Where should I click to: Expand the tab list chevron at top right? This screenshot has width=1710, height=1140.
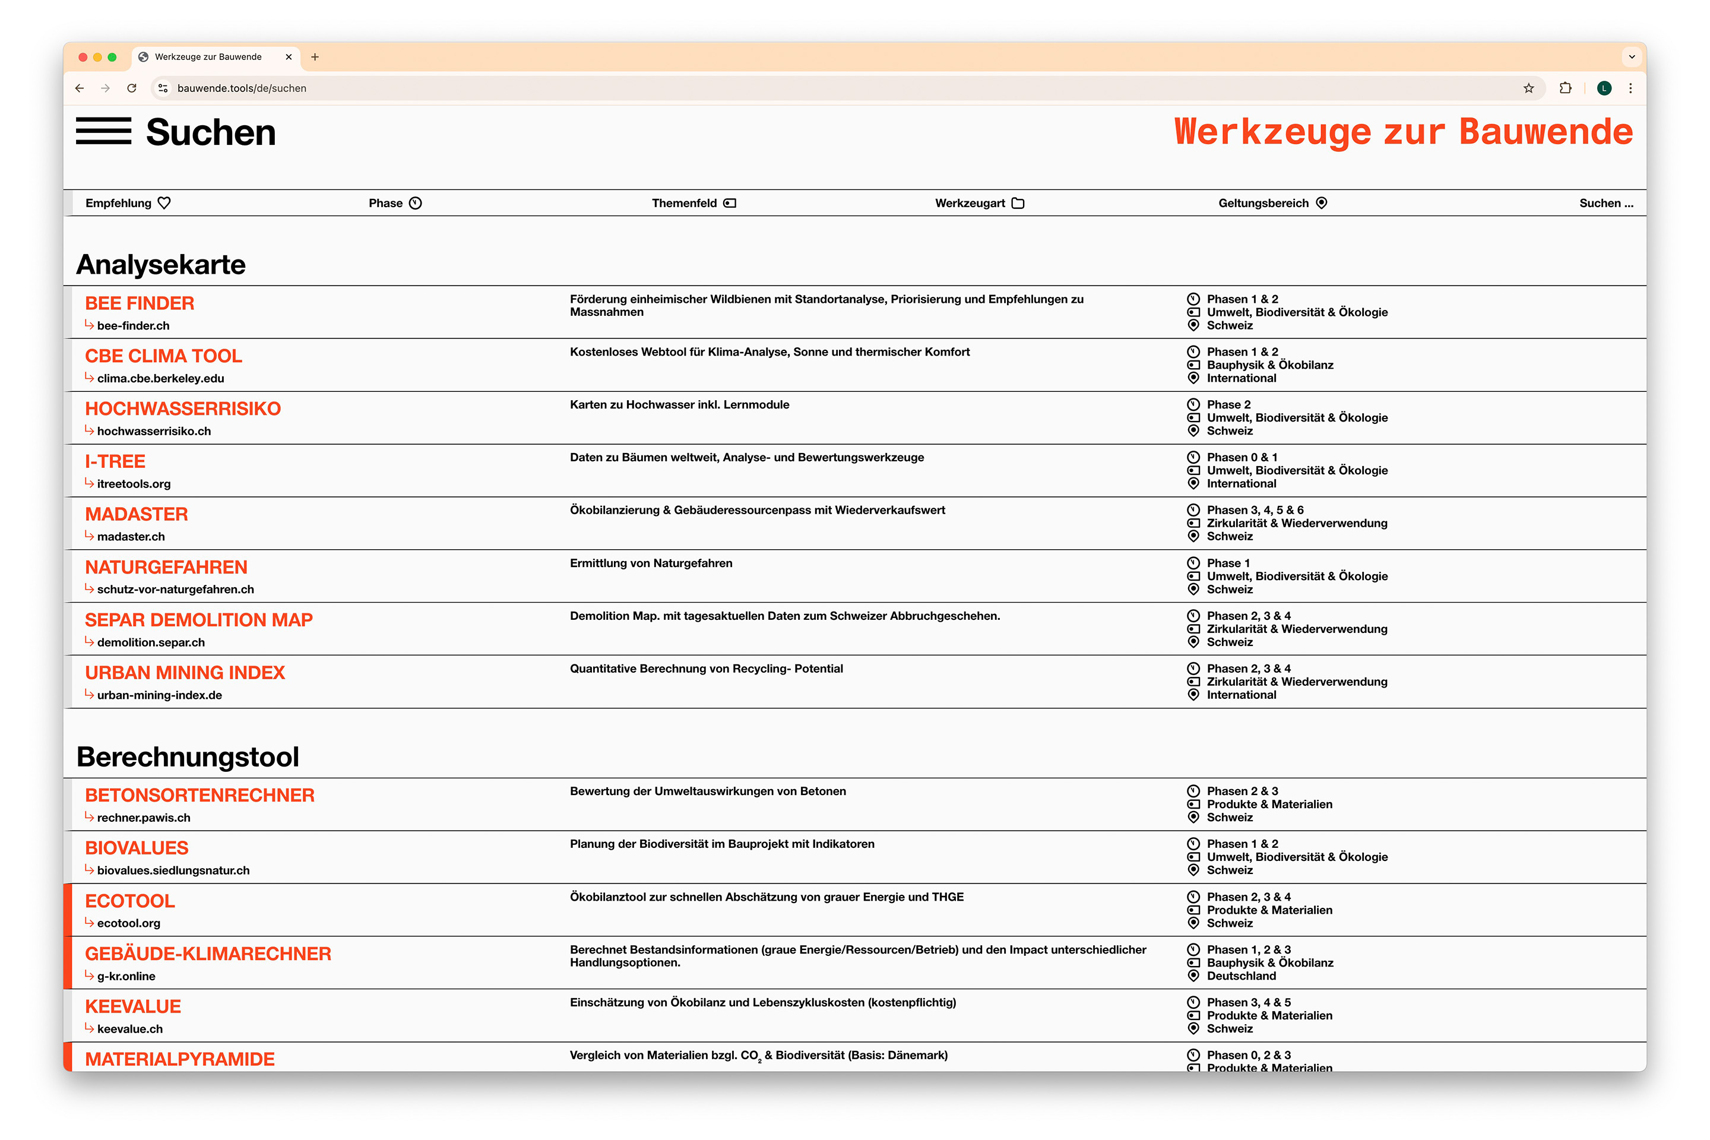pyautogui.click(x=1631, y=57)
